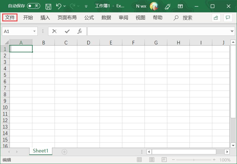Open the Name Box dropdown
The width and height of the screenshot is (237, 164).
tap(35, 31)
